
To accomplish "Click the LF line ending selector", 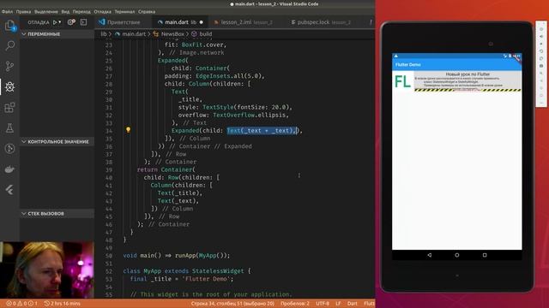I will 338,304.
